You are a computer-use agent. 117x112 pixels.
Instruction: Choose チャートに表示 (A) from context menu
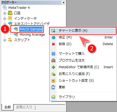click(83, 31)
